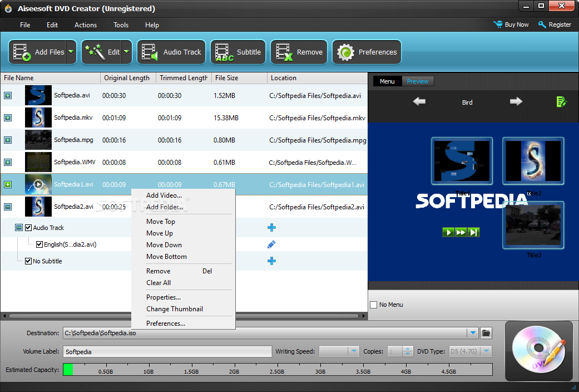Image resolution: width=579 pixels, height=392 pixels.
Task: Click the Volume Label input field
Action: 167,351
